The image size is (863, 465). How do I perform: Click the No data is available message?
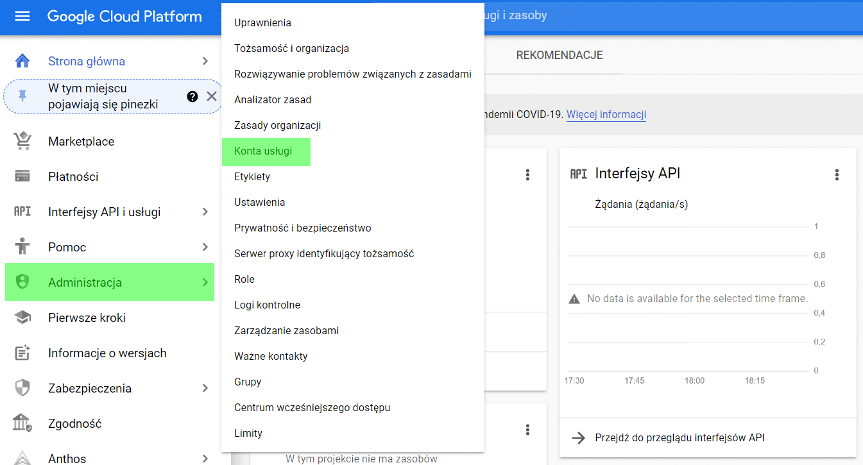697,298
